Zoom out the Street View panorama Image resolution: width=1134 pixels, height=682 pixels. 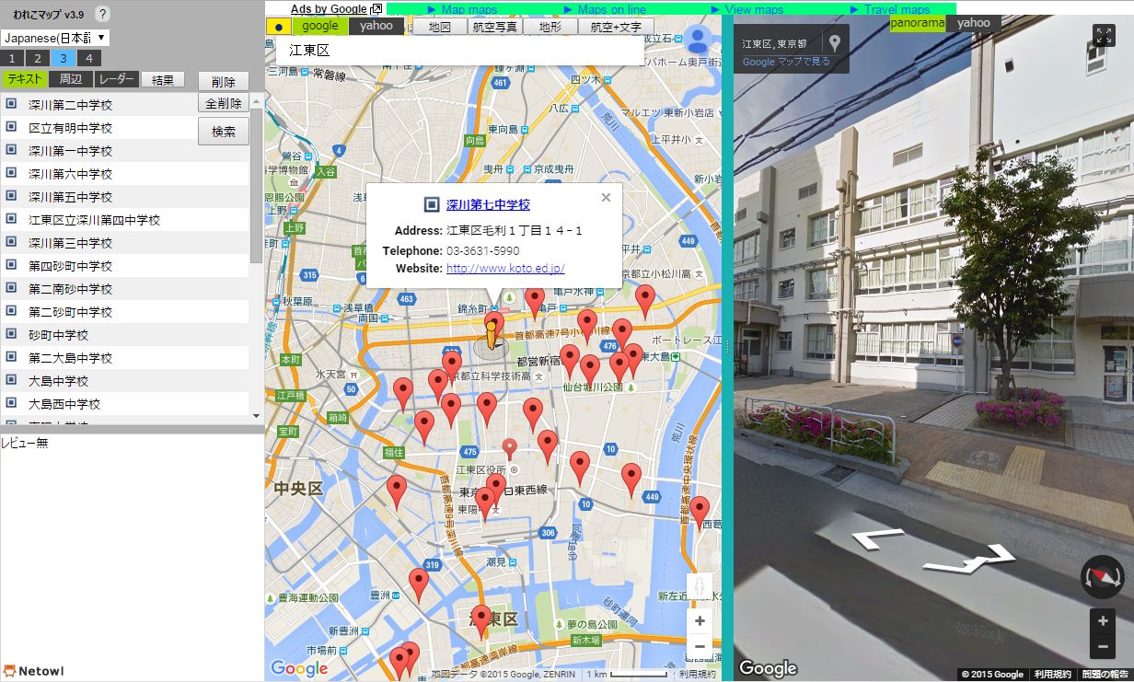coord(1103,646)
